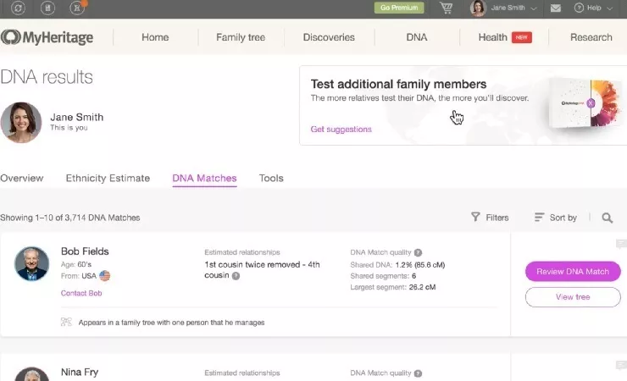Click Jane Smith's large profile photo

[x=21, y=122]
